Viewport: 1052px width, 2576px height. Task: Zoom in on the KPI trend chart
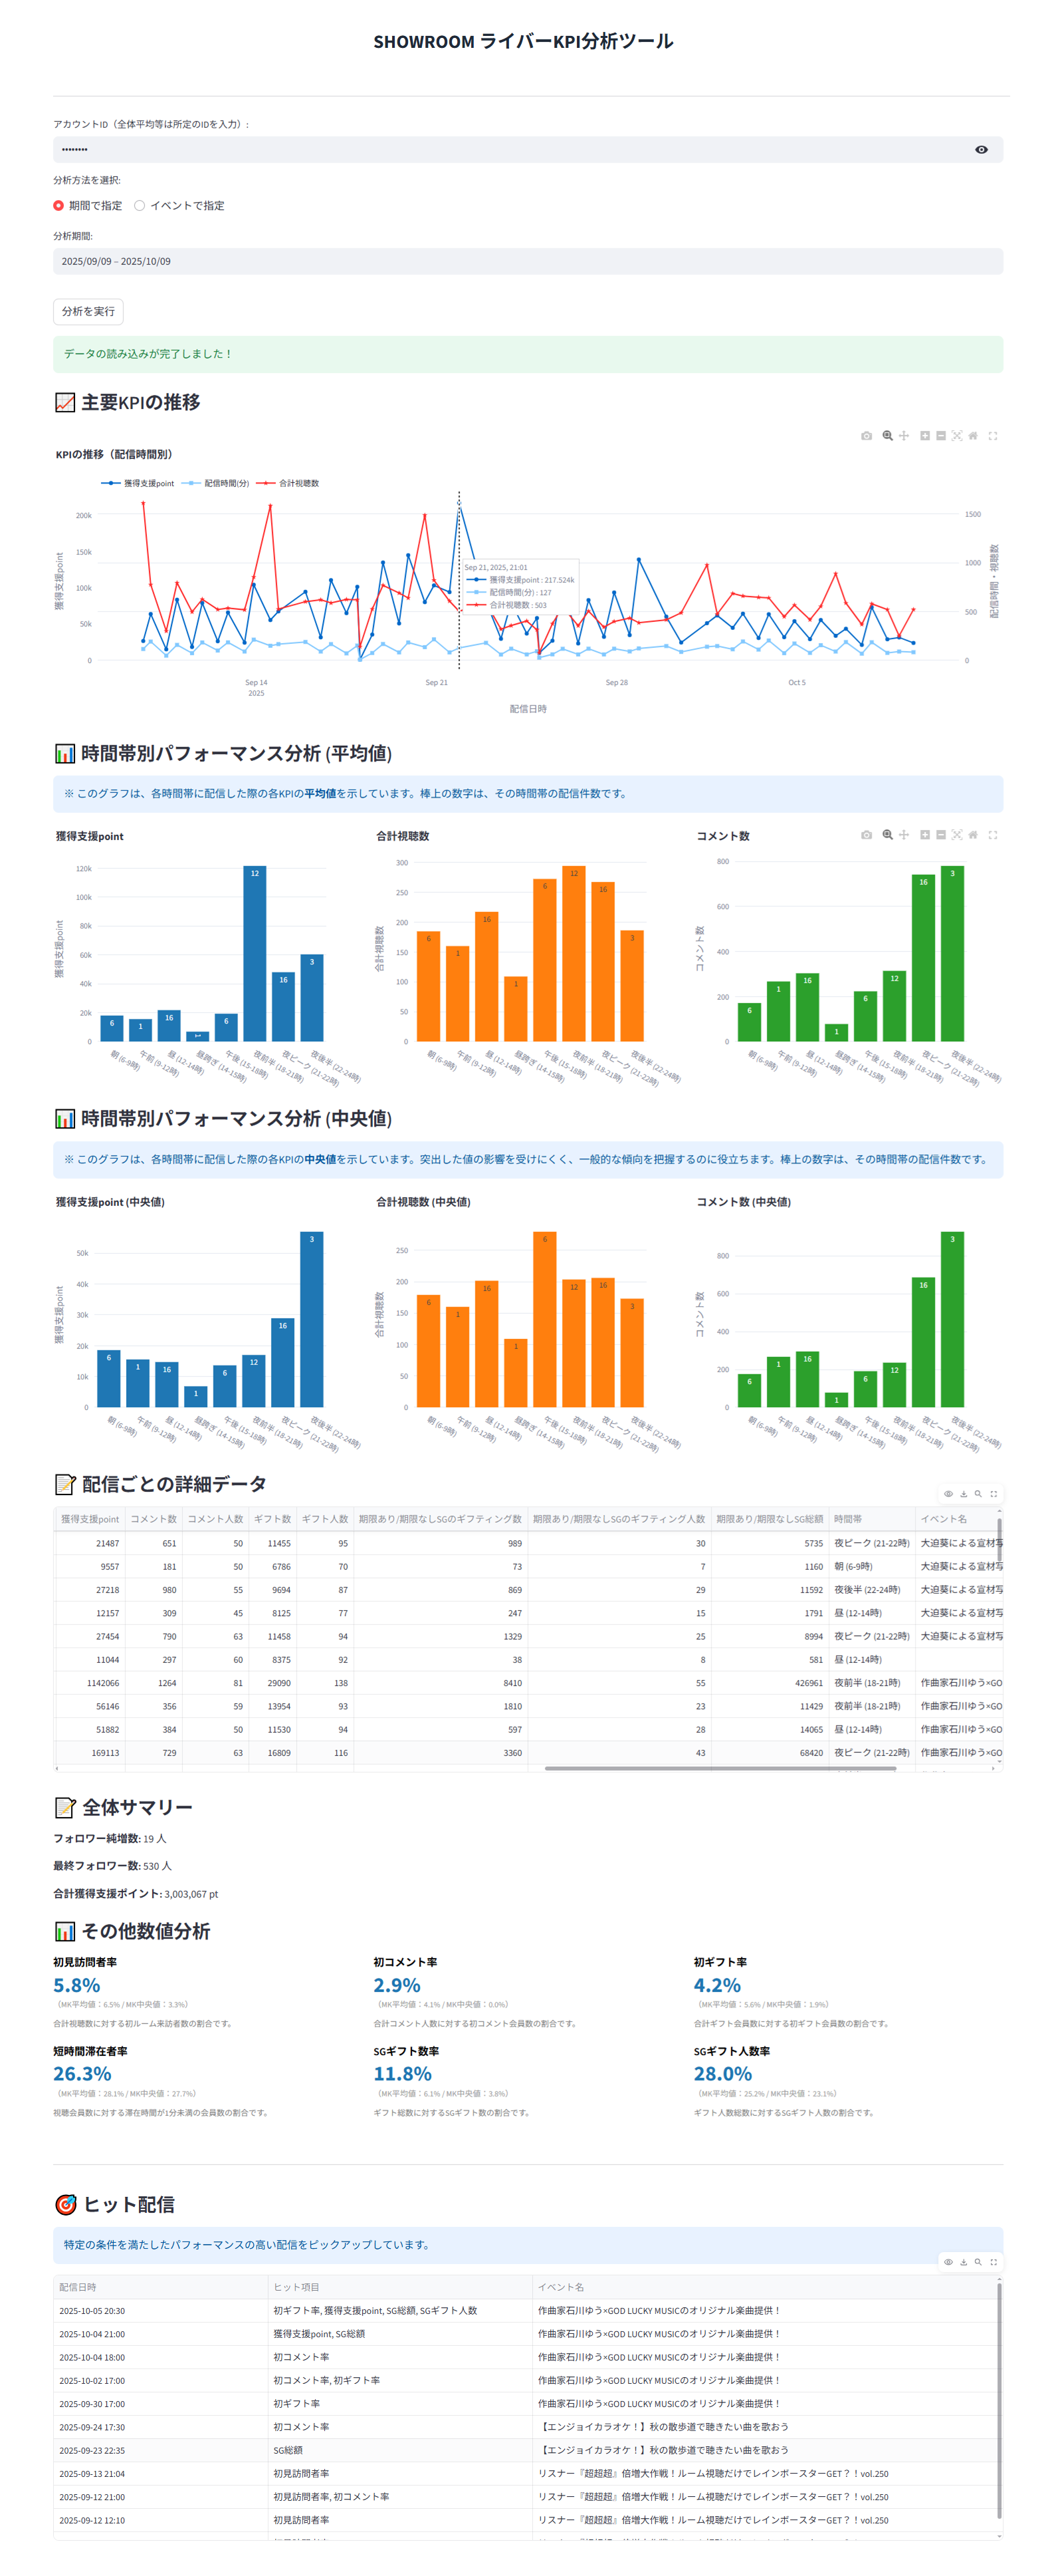tap(925, 436)
